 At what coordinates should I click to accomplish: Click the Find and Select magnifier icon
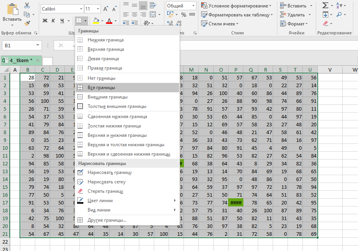[x=339, y=14]
